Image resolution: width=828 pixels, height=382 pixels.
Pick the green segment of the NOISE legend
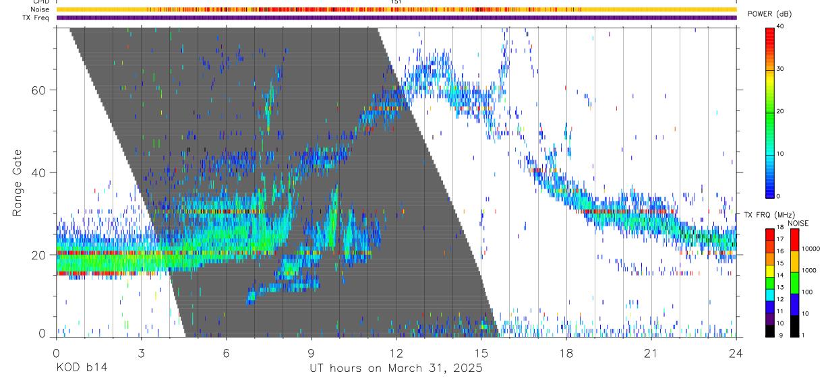click(794, 283)
